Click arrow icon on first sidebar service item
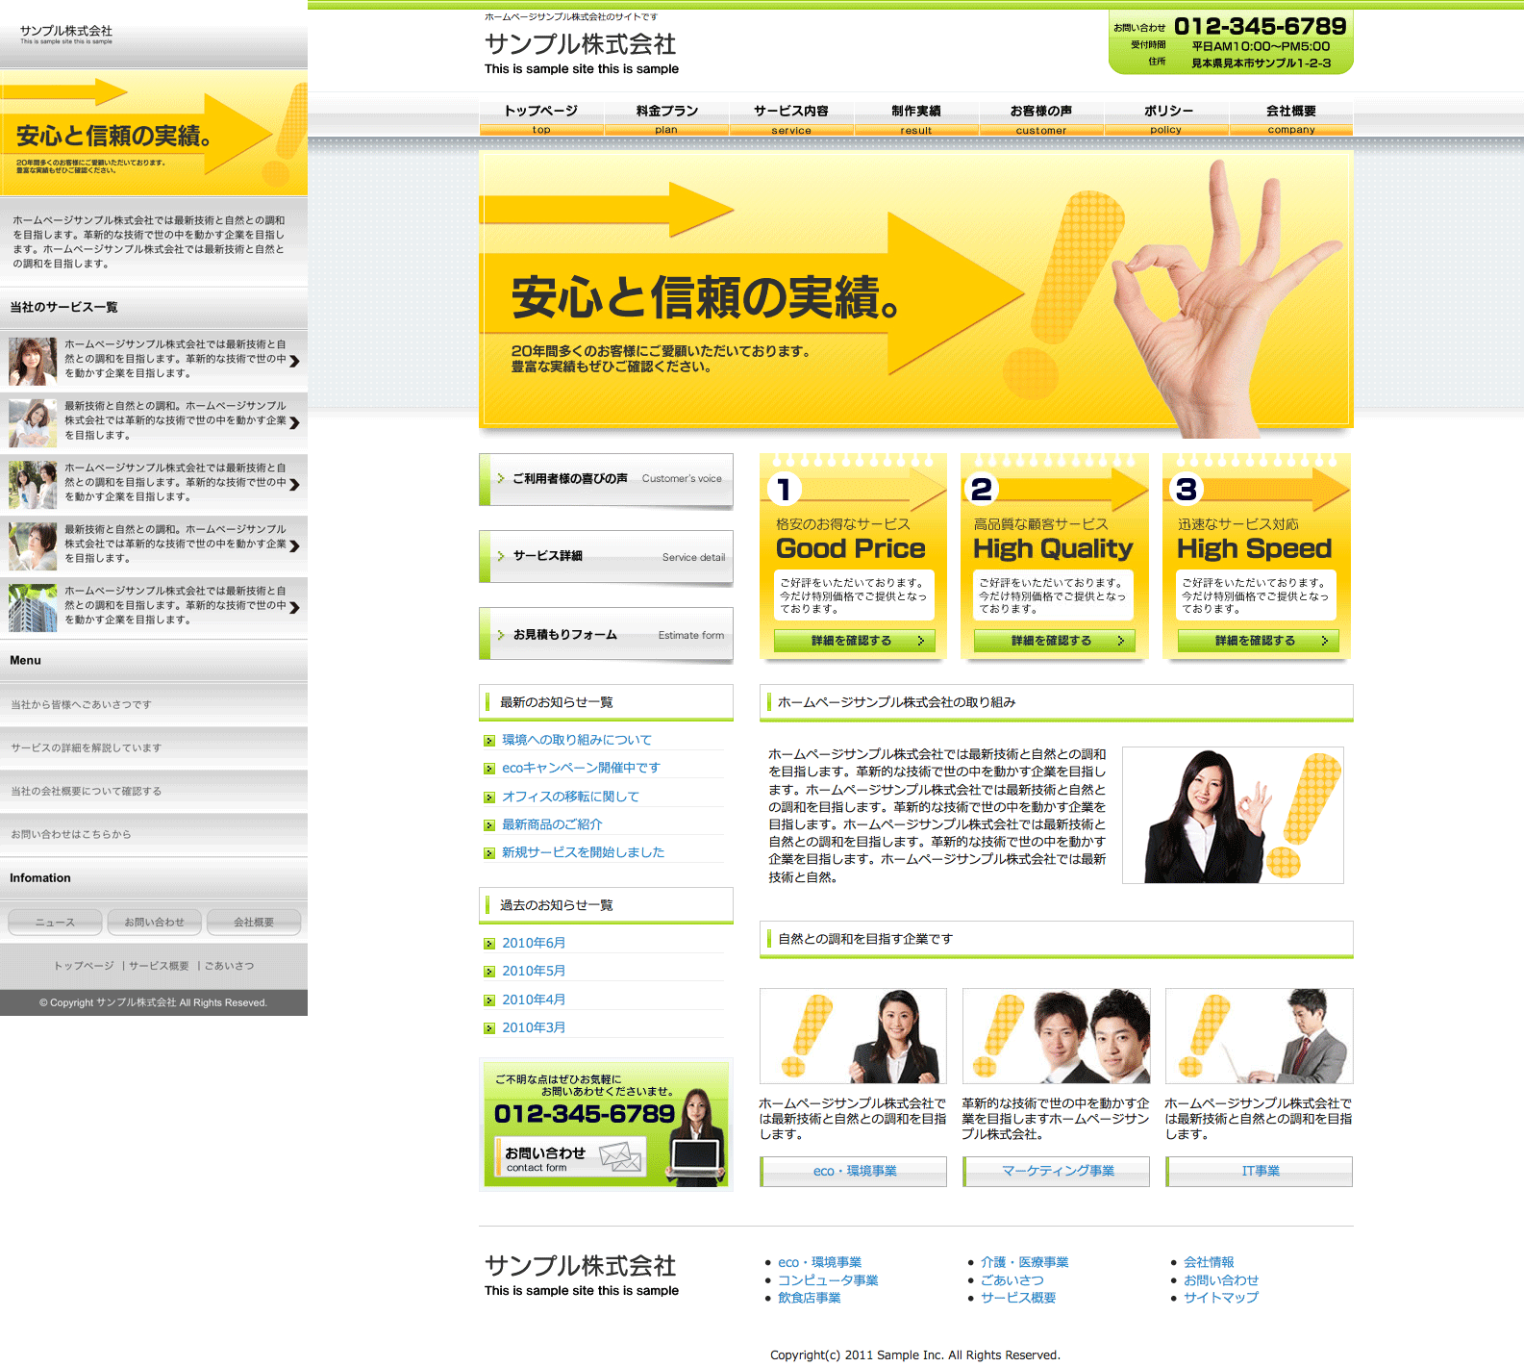 pos(294,361)
